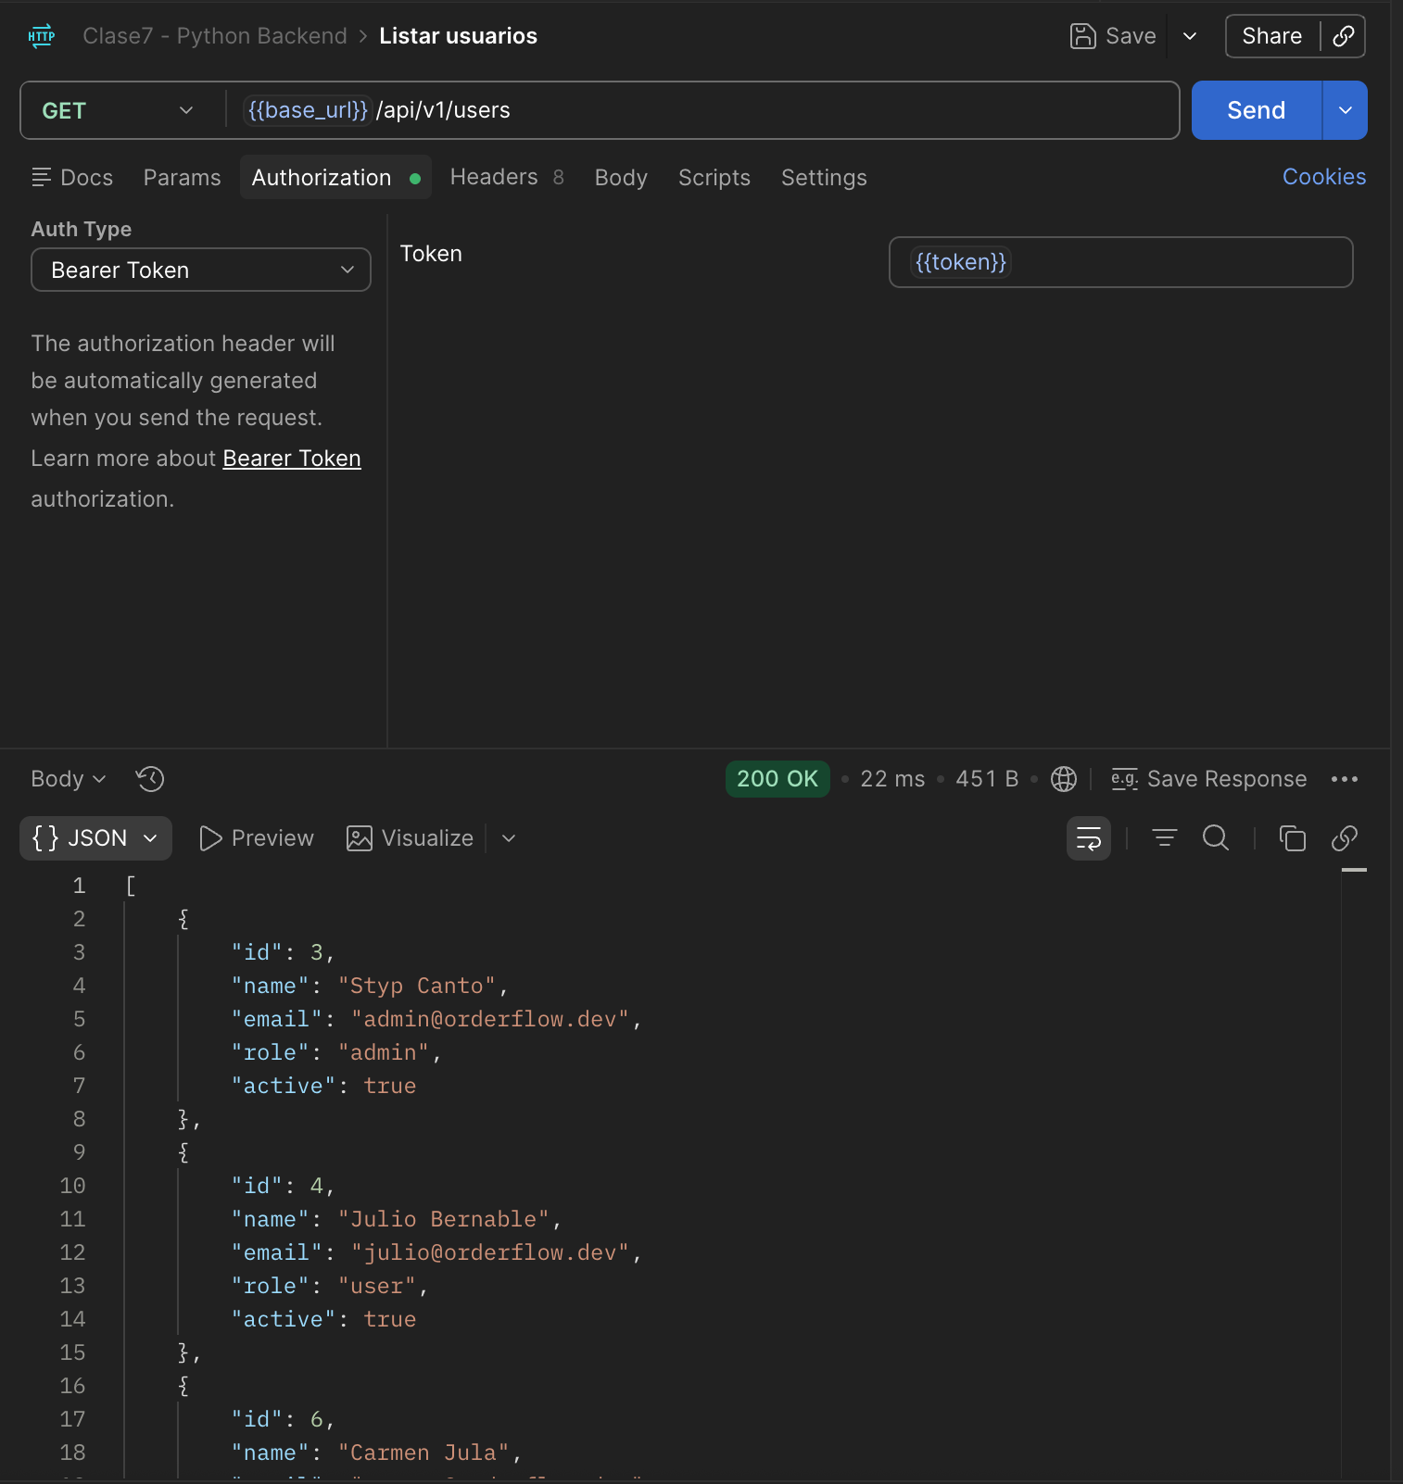The height and width of the screenshot is (1484, 1403).
Task: Open the Cookies link
Action: click(x=1323, y=177)
